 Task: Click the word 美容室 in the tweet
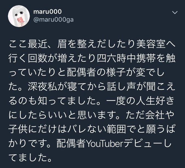151,45
